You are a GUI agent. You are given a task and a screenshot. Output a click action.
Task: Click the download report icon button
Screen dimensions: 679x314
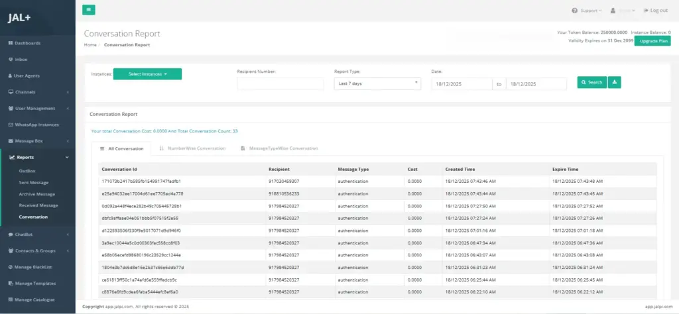point(614,82)
